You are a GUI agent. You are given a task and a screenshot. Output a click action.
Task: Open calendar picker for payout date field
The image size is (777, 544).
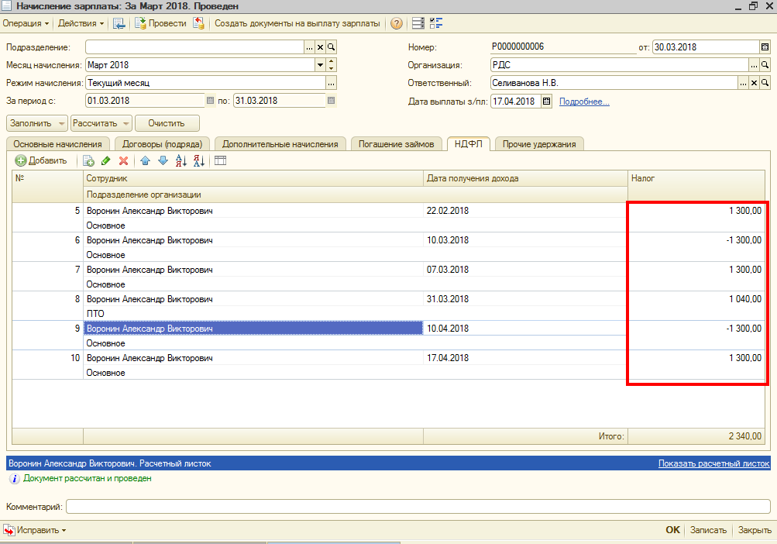(546, 101)
